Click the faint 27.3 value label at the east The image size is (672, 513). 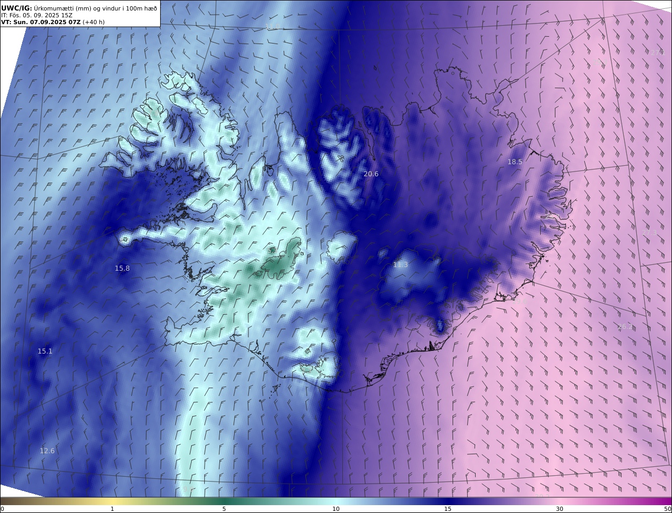click(x=649, y=233)
